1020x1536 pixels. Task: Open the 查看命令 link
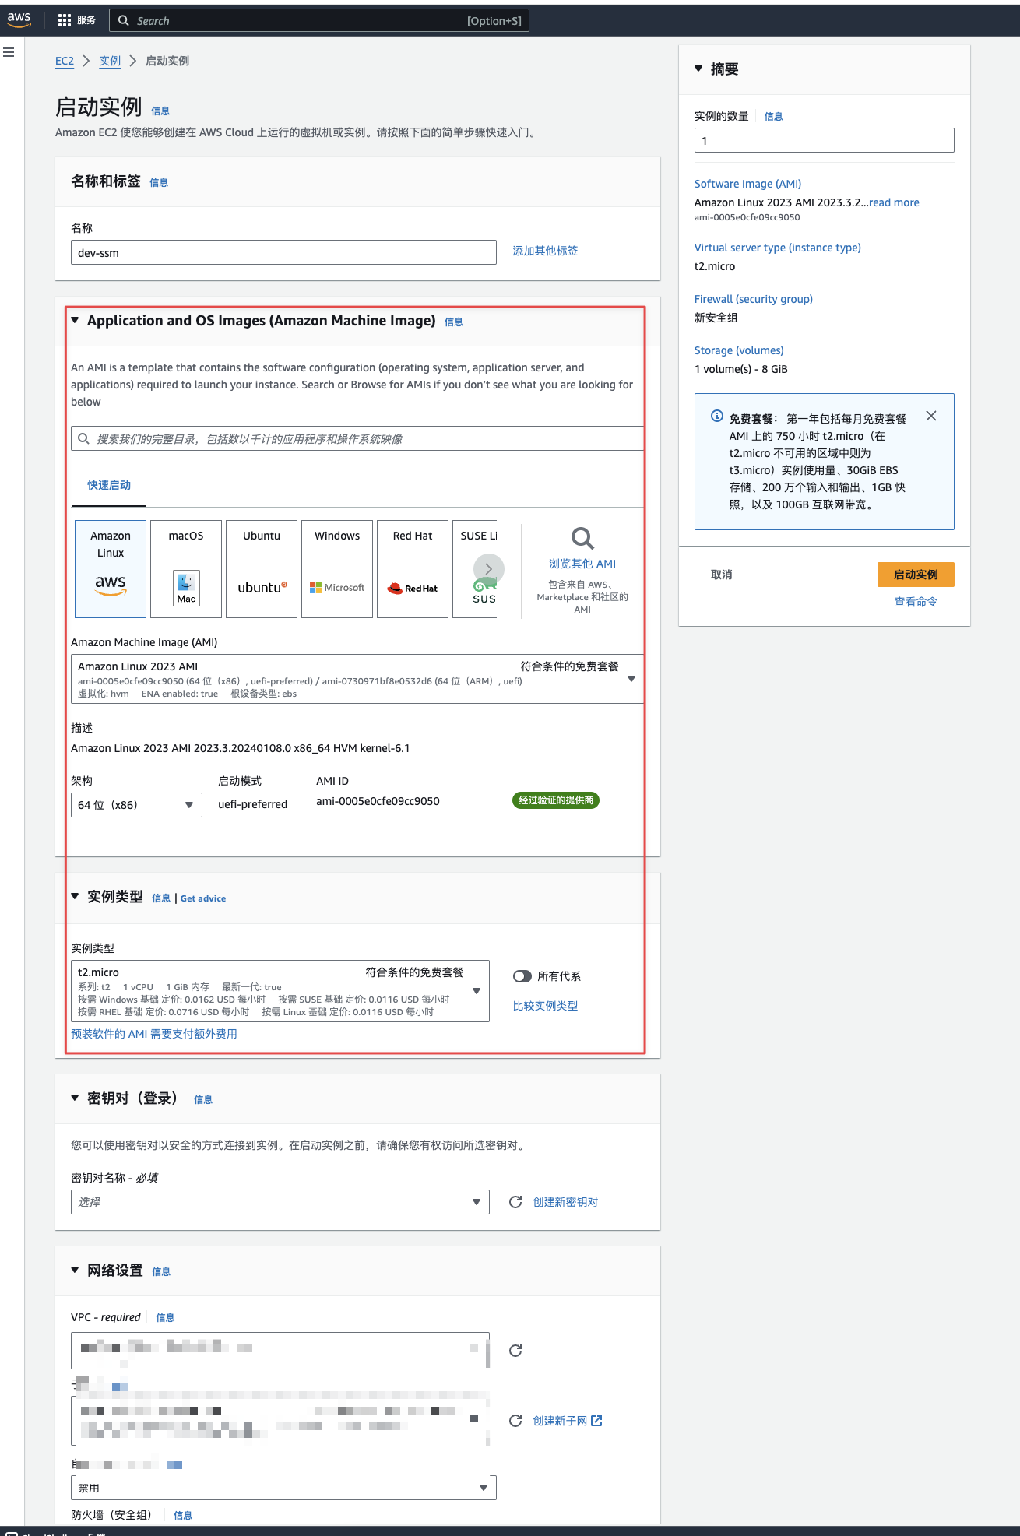(916, 602)
